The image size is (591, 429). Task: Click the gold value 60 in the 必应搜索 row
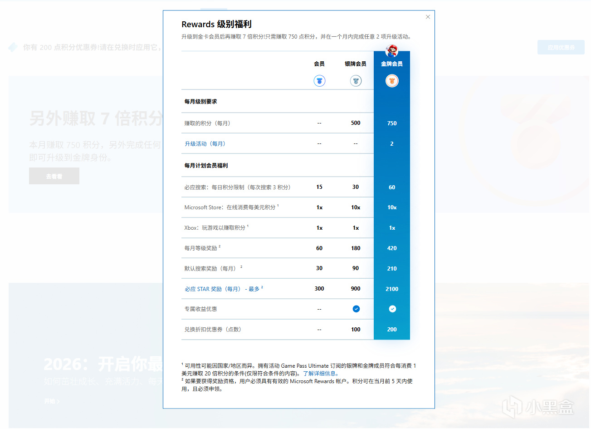pos(392,187)
